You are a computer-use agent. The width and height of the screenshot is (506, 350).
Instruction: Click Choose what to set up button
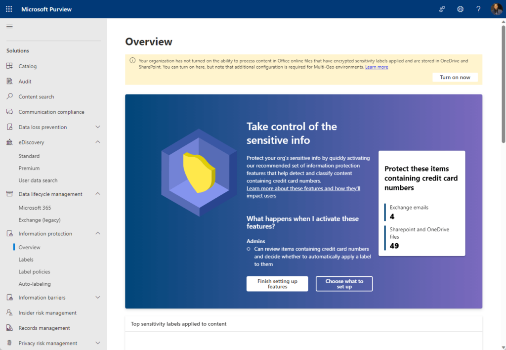[x=344, y=284]
